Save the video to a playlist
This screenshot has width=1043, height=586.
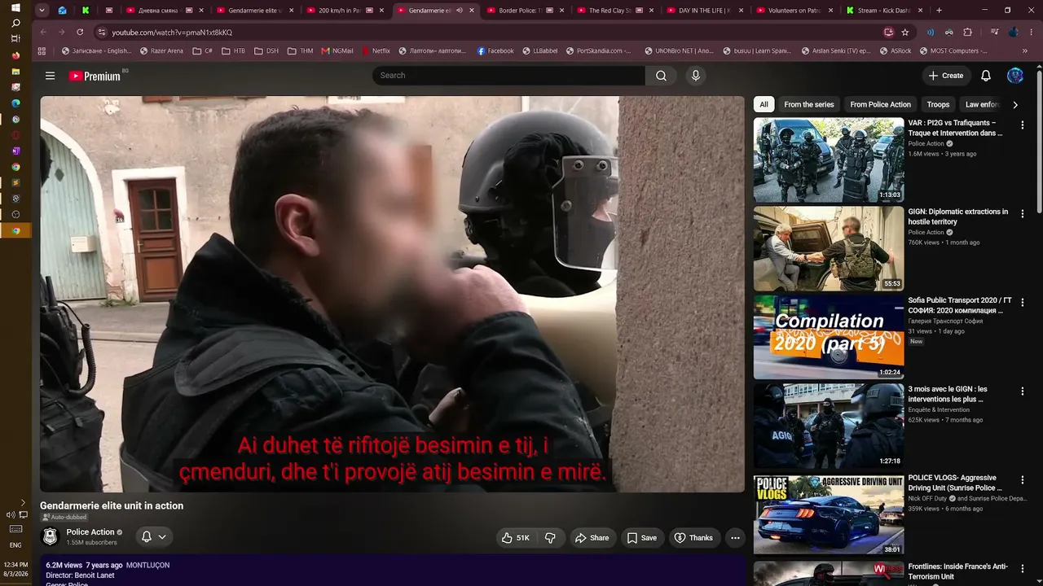click(641, 538)
